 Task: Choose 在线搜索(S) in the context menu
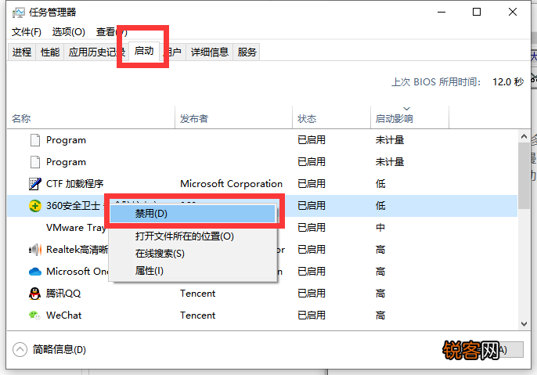tap(193, 254)
